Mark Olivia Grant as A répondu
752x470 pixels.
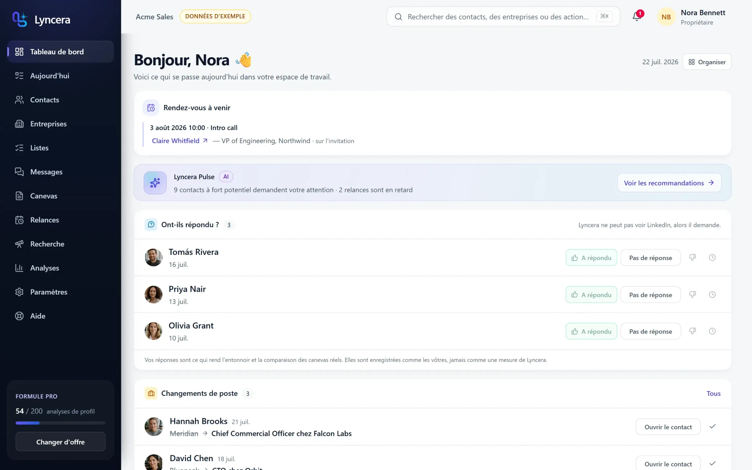(x=591, y=331)
